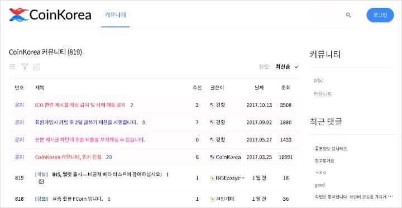The height and width of the screenshot is (208, 402).
Task: Click author 경함 on the 2017.05.27 row
Action: (220, 140)
